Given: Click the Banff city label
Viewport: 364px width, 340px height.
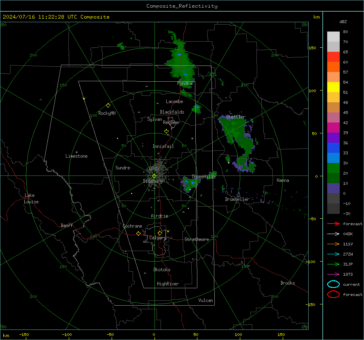Looking at the screenshot, I should pos(67,226).
